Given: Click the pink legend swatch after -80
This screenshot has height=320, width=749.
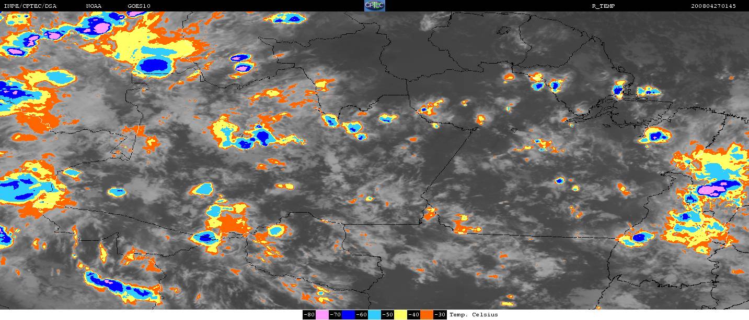Looking at the screenshot, I should click(x=322, y=315).
